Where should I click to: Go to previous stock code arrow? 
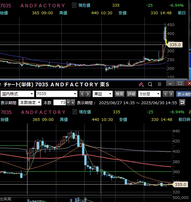82,94
